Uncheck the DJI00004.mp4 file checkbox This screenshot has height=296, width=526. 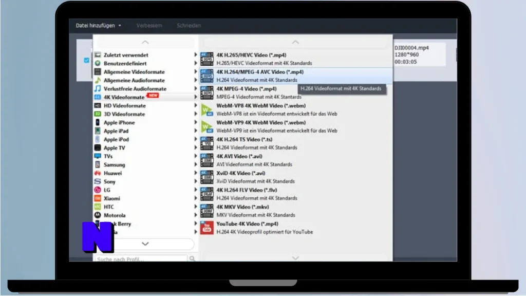coord(86,60)
